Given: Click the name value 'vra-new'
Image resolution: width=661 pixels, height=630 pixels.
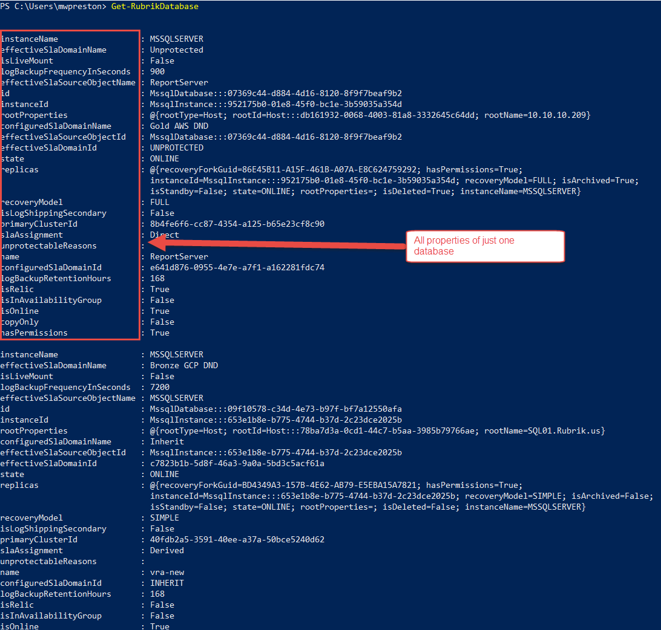Looking at the screenshot, I should [167, 573].
